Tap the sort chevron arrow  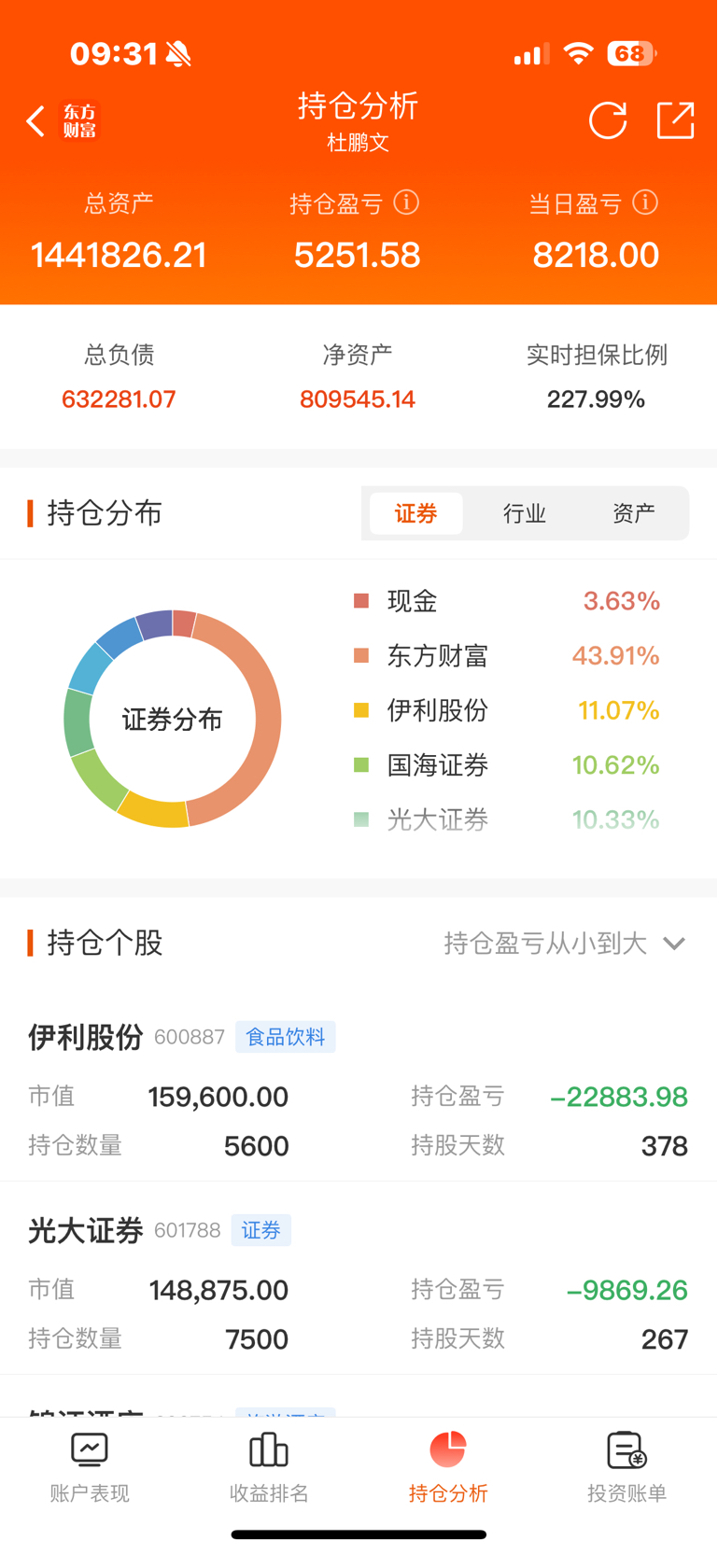[674, 945]
